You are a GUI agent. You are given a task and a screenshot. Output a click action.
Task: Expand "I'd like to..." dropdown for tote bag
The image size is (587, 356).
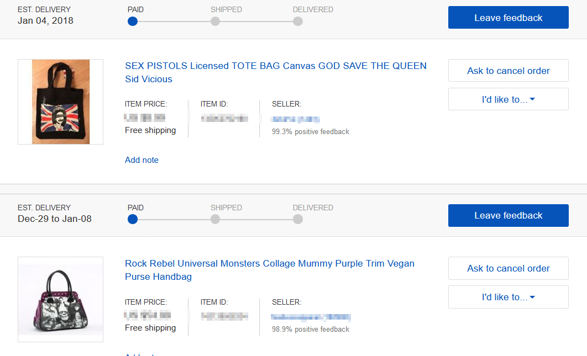pos(508,99)
